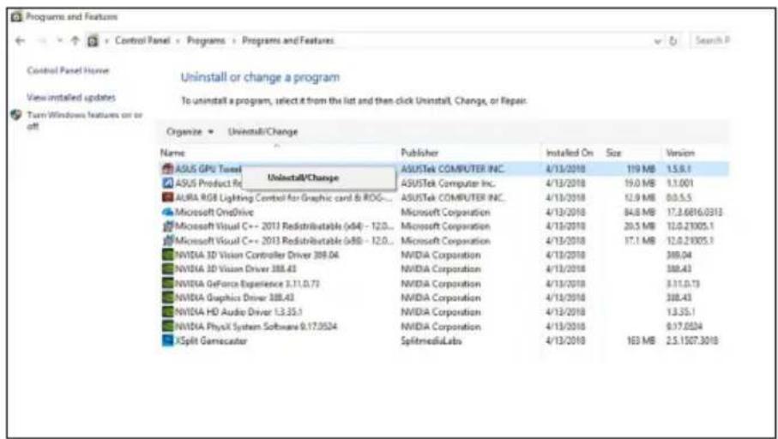Image resolution: width=778 pixels, height=439 pixels.
Task: Open the Organize dropdown menu
Action: click(190, 132)
